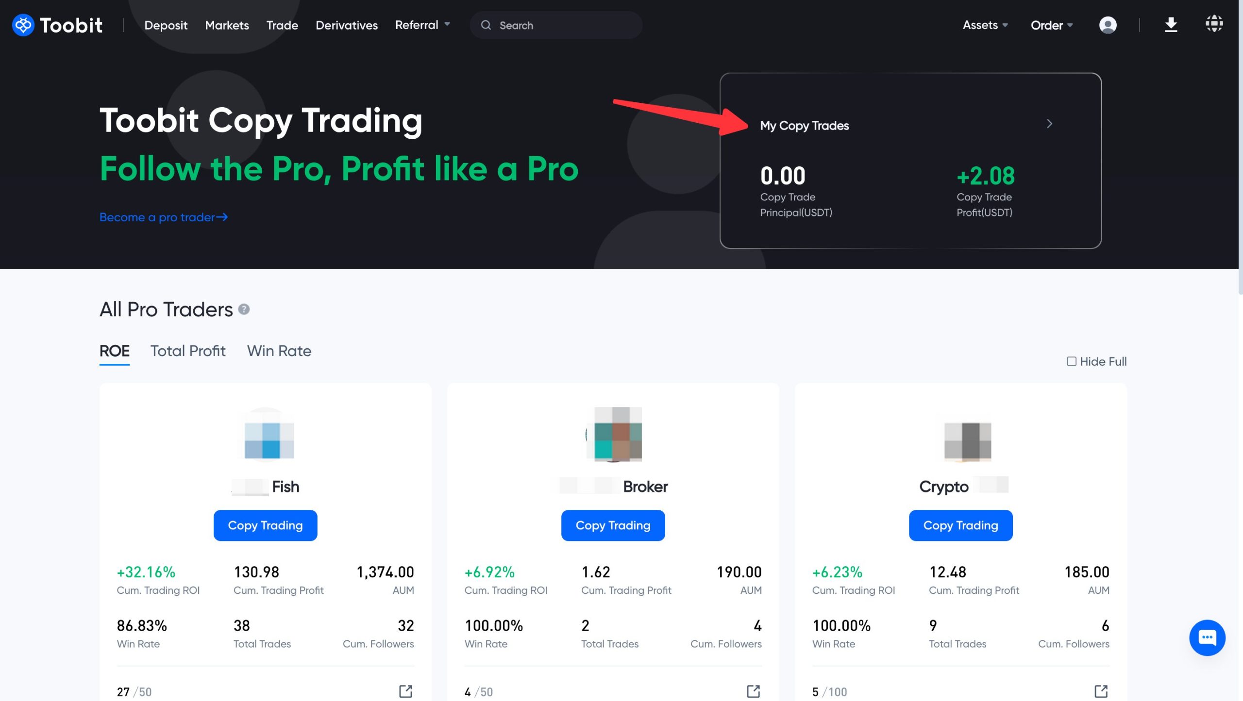Open the Become a pro trader link
Screen dimensions: 1243x701
[x=163, y=216]
